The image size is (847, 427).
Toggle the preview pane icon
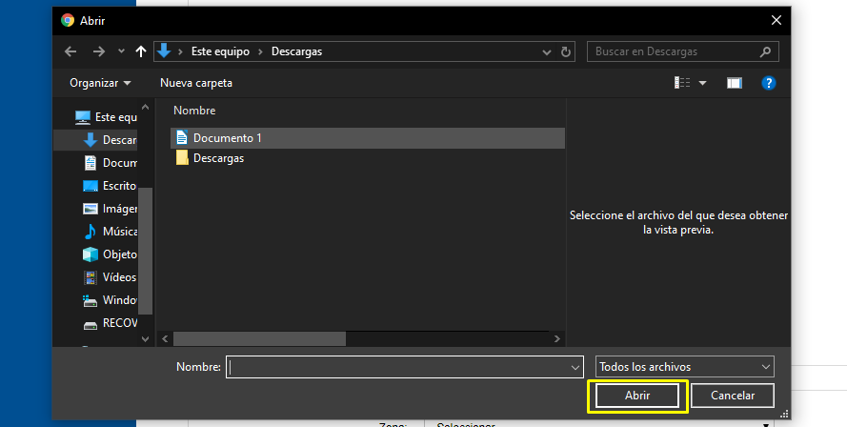[734, 83]
